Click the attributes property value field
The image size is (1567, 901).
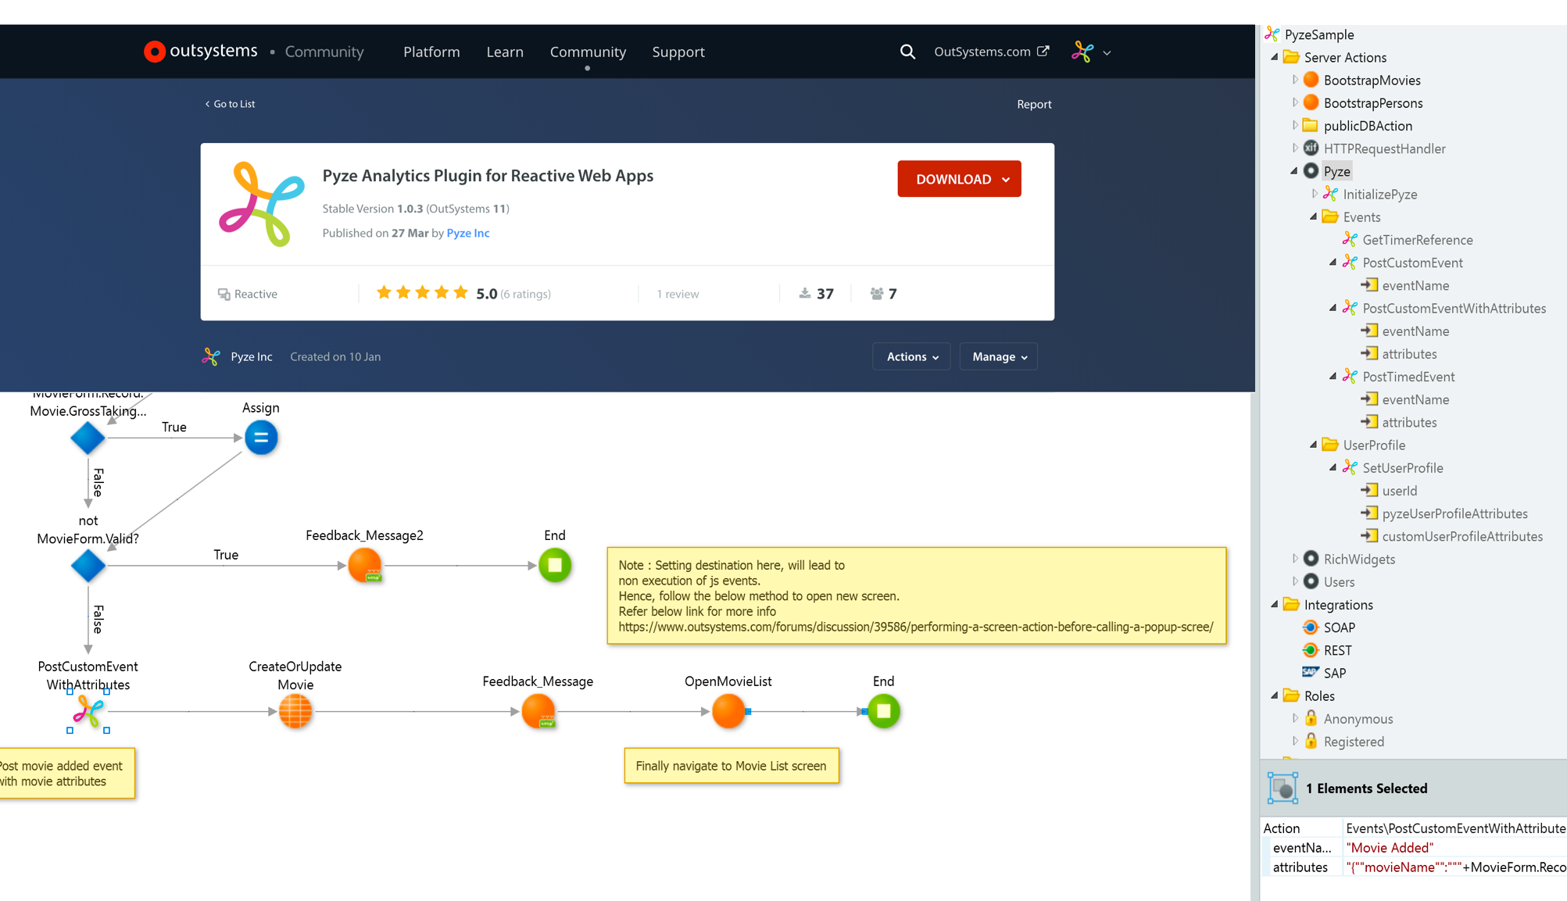point(1455,867)
